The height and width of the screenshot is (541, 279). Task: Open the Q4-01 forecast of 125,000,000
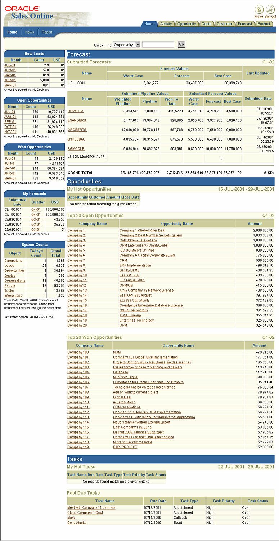pos(36,209)
